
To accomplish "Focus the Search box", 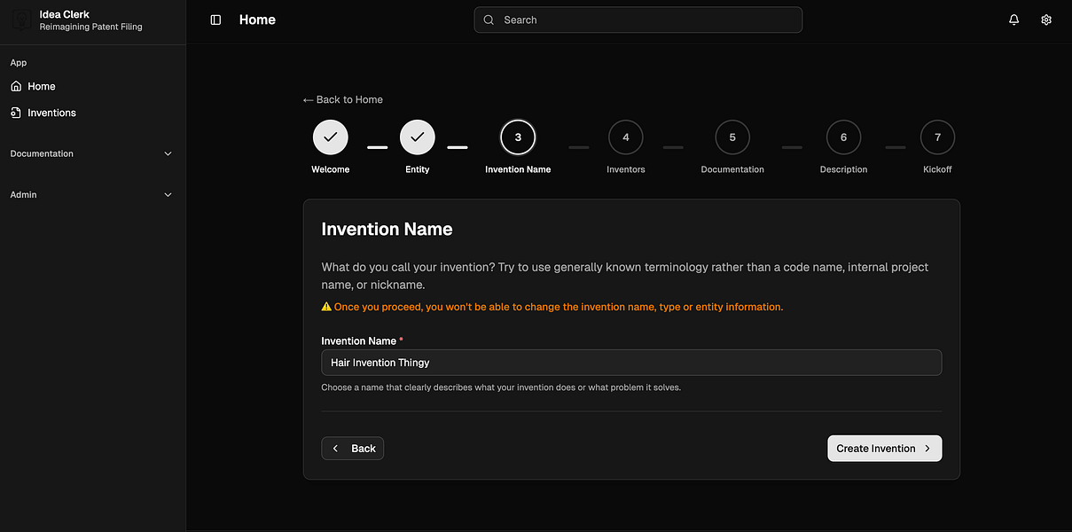I will pos(638,20).
